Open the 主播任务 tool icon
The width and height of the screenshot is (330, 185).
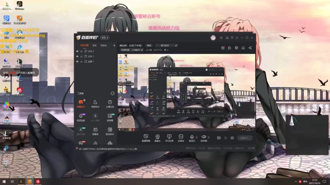pos(110,104)
